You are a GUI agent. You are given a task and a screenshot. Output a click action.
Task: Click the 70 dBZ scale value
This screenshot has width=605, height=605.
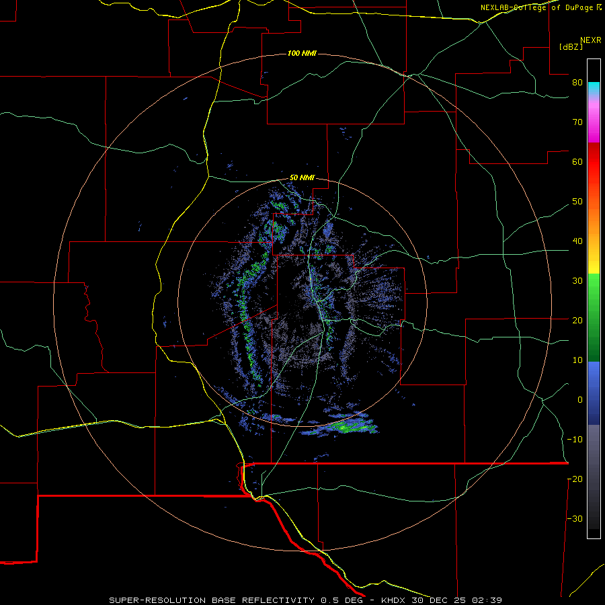[x=577, y=122]
